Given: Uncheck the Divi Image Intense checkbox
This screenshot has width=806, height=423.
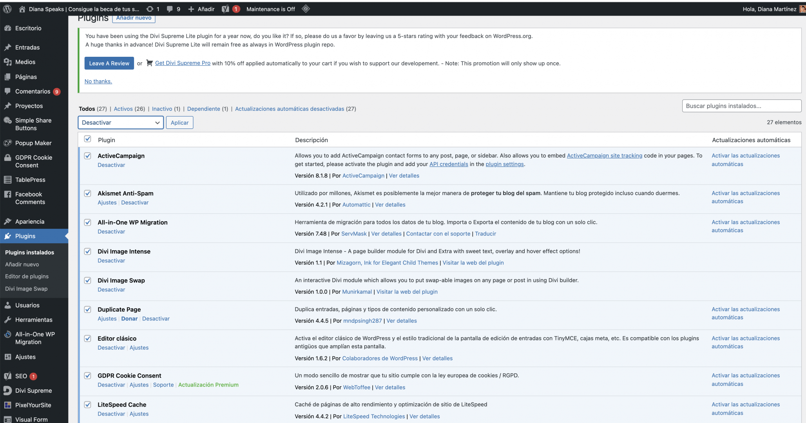Looking at the screenshot, I should point(88,251).
